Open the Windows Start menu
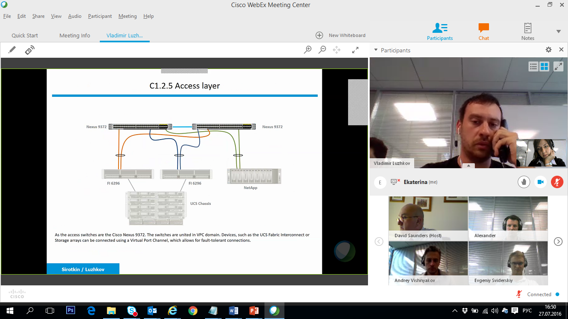This screenshot has width=568, height=319. pos(10,310)
